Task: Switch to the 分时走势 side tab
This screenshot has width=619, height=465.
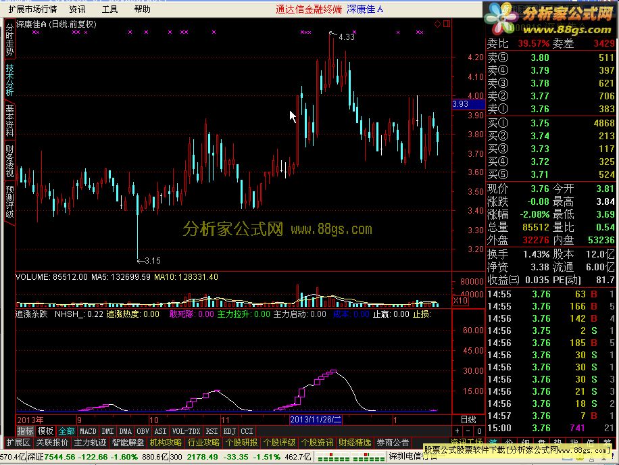Action: (9, 39)
